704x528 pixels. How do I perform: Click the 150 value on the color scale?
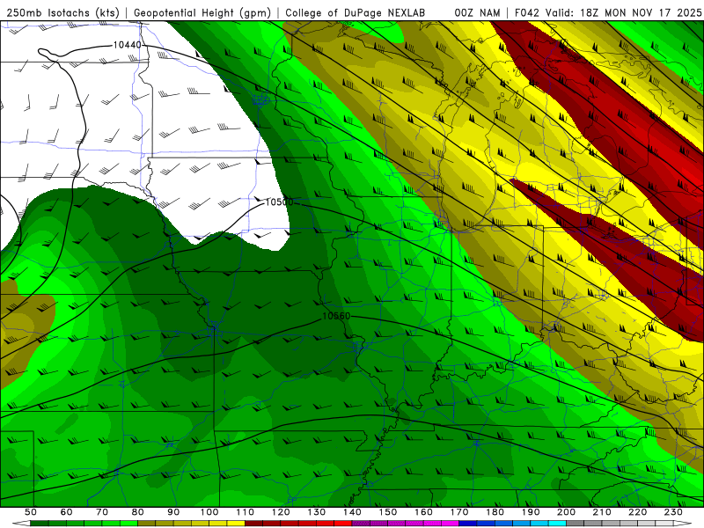pos(388,512)
